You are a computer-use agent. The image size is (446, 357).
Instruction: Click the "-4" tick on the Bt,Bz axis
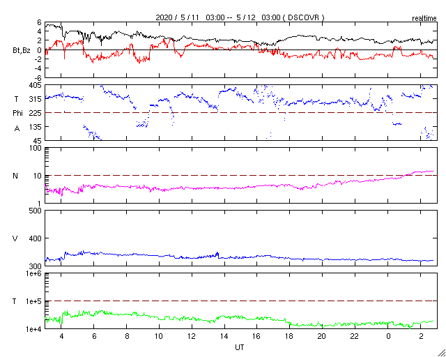(x=38, y=68)
